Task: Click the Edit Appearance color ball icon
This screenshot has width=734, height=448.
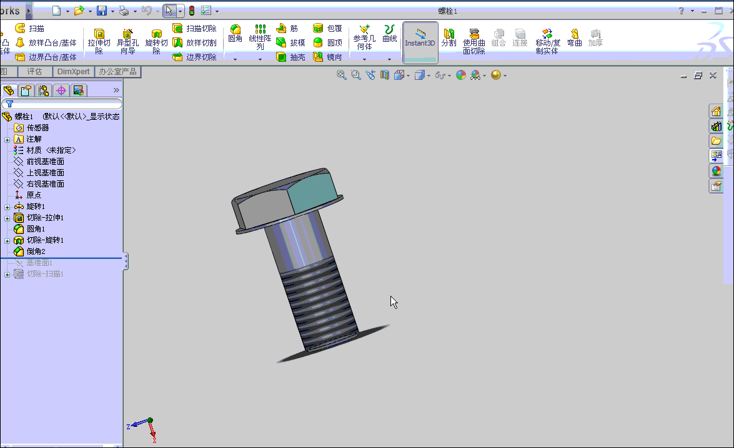Action: [460, 75]
